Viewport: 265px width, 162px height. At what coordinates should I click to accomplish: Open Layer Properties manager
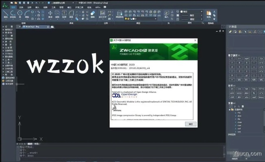click(x=119, y=13)
